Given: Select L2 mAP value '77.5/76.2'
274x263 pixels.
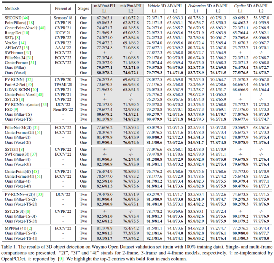Looking at the screenshot, I should [131, 238].
